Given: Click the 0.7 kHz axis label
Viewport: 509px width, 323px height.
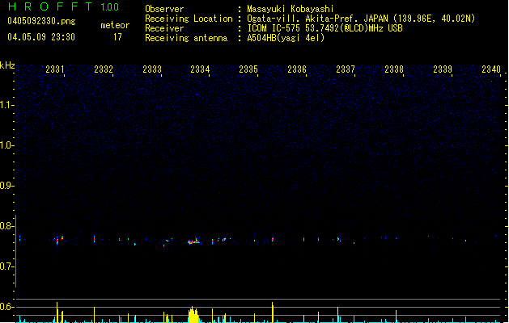Looking at the screenshot, I should click(x=6, y=266).
